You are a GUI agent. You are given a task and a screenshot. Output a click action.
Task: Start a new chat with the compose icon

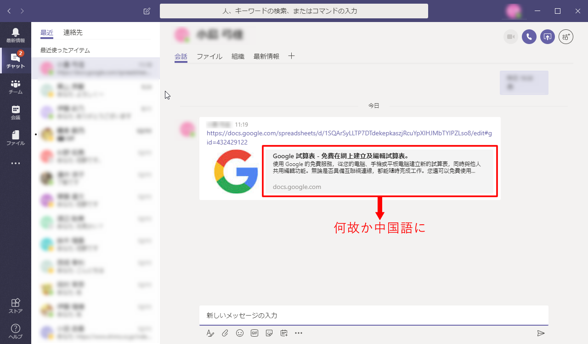click(x=147, y=11)
